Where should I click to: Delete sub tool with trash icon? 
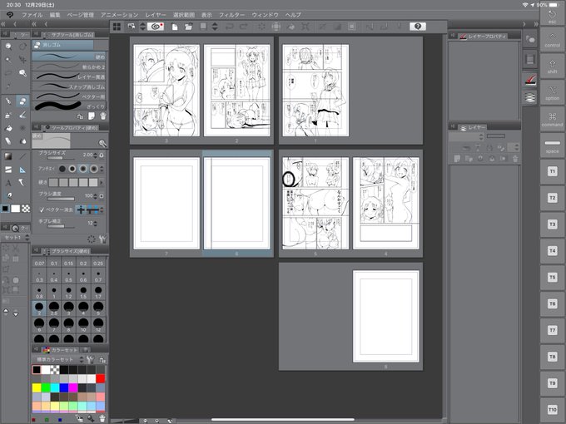click(x=103, y=116)
